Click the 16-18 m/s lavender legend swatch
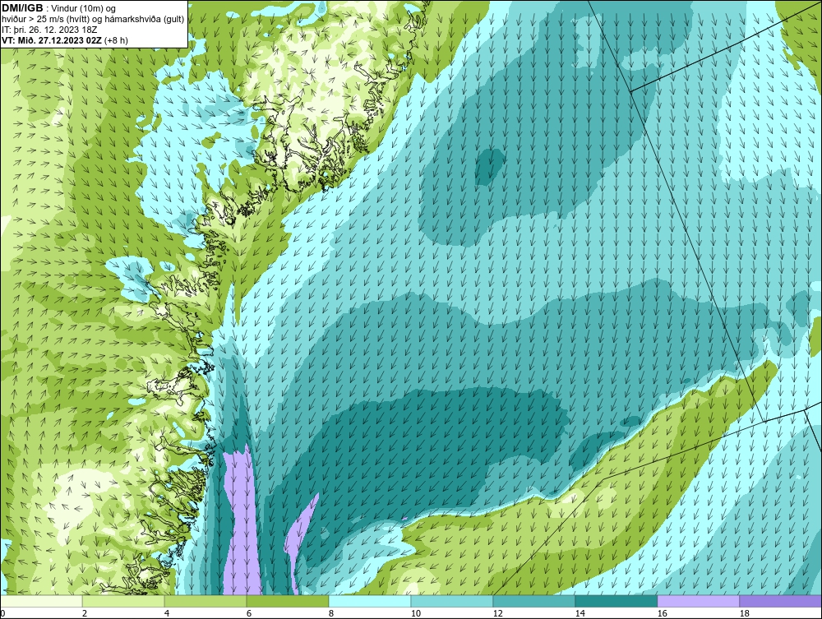Viewport: 822px width, 619px height. coord(698,601)
